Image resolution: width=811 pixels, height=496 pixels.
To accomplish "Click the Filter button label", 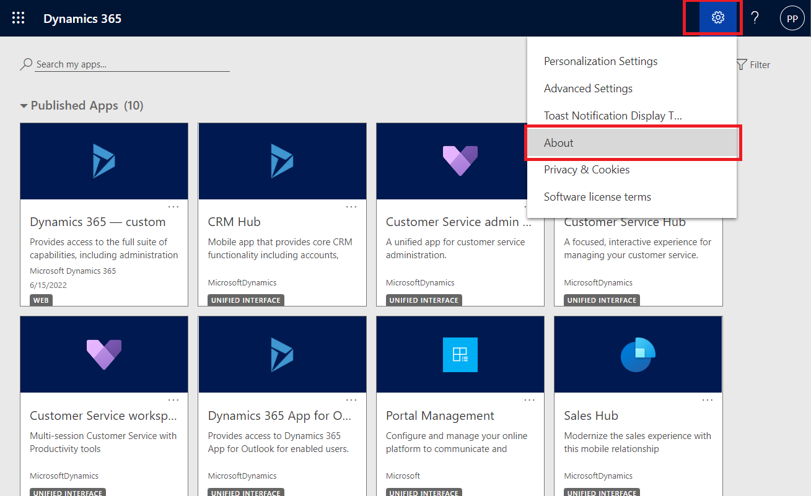I will coord(760,64).
